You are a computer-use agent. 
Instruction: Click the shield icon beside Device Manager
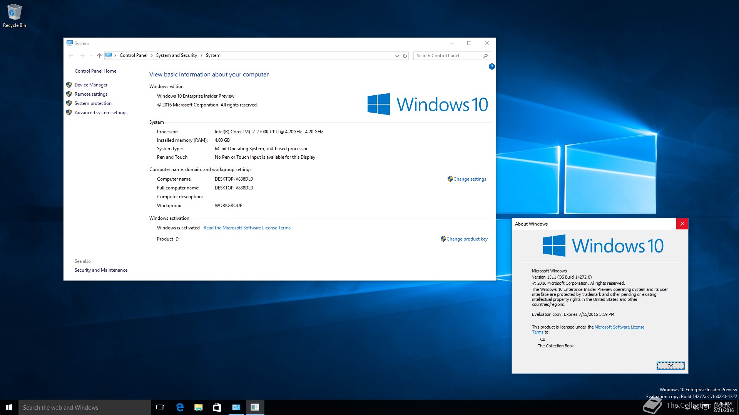[69, 85]
